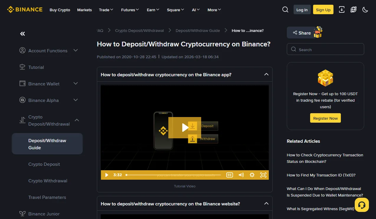Open AI dropdown menu

196,10
